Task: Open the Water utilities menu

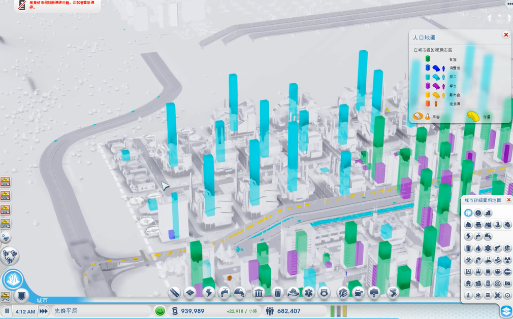Action: [x=224, y=293]
